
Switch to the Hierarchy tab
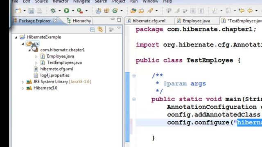click(79, 21)
